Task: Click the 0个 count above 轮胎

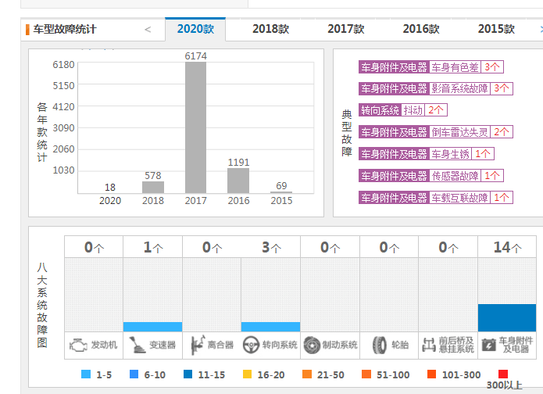Action: (389, 247)
